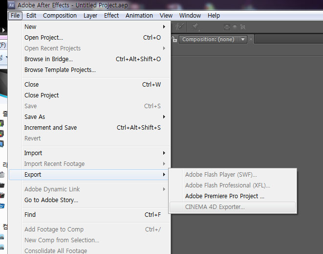323x254 pixels.
Task: Expand the Import submenu
Action: pyautogui.click(x=89, y=153)
